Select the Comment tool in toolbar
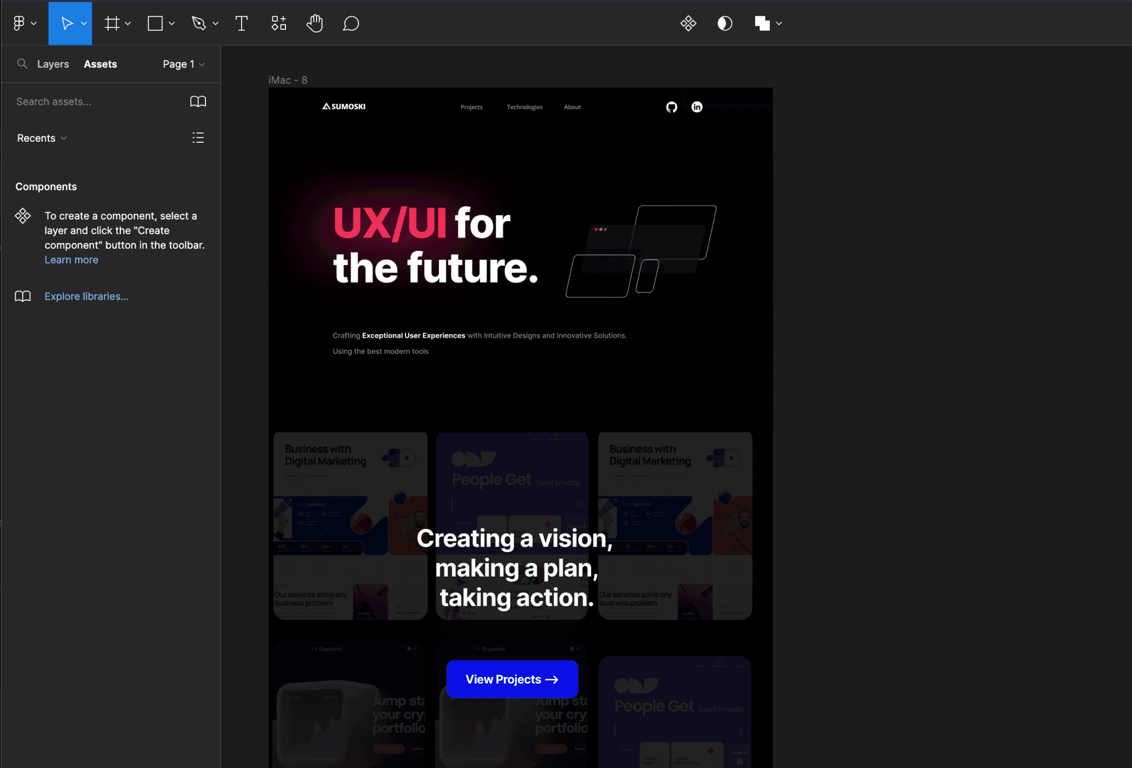The image size is (1132, 768). [x=351, y=23]
